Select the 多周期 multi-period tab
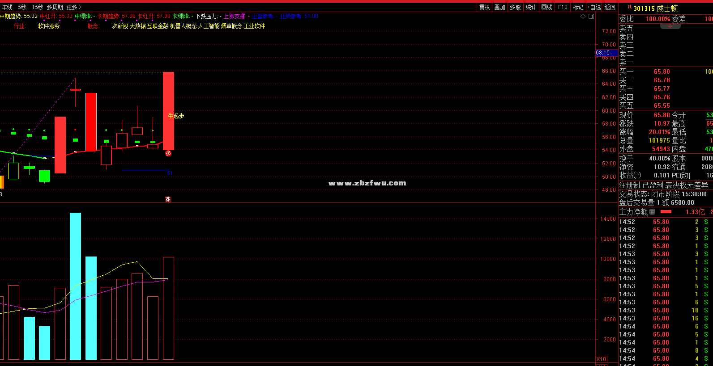Image resolution: width=713 pixels, height=366 pixels. (x=55, y=7)
